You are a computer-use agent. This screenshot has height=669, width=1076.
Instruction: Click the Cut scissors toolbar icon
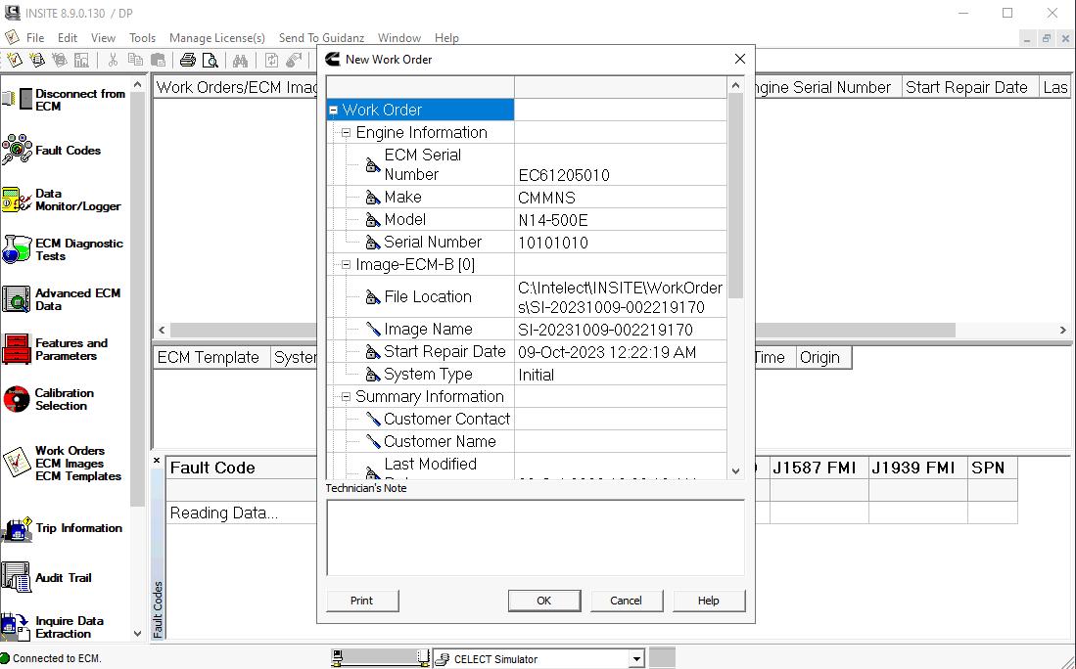pyautogui.click(x=113, y=61)
